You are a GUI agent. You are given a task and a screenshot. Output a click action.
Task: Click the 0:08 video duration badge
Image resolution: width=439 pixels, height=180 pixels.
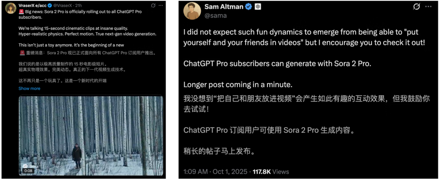28,171
